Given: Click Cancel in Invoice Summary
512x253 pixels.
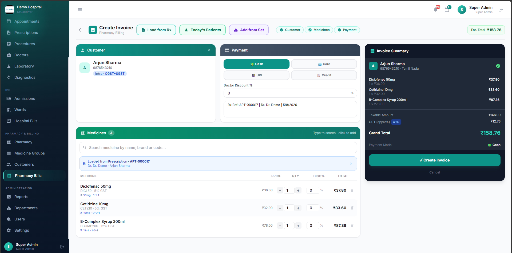Looking at the screenshot, I should [x=435, y=172].
